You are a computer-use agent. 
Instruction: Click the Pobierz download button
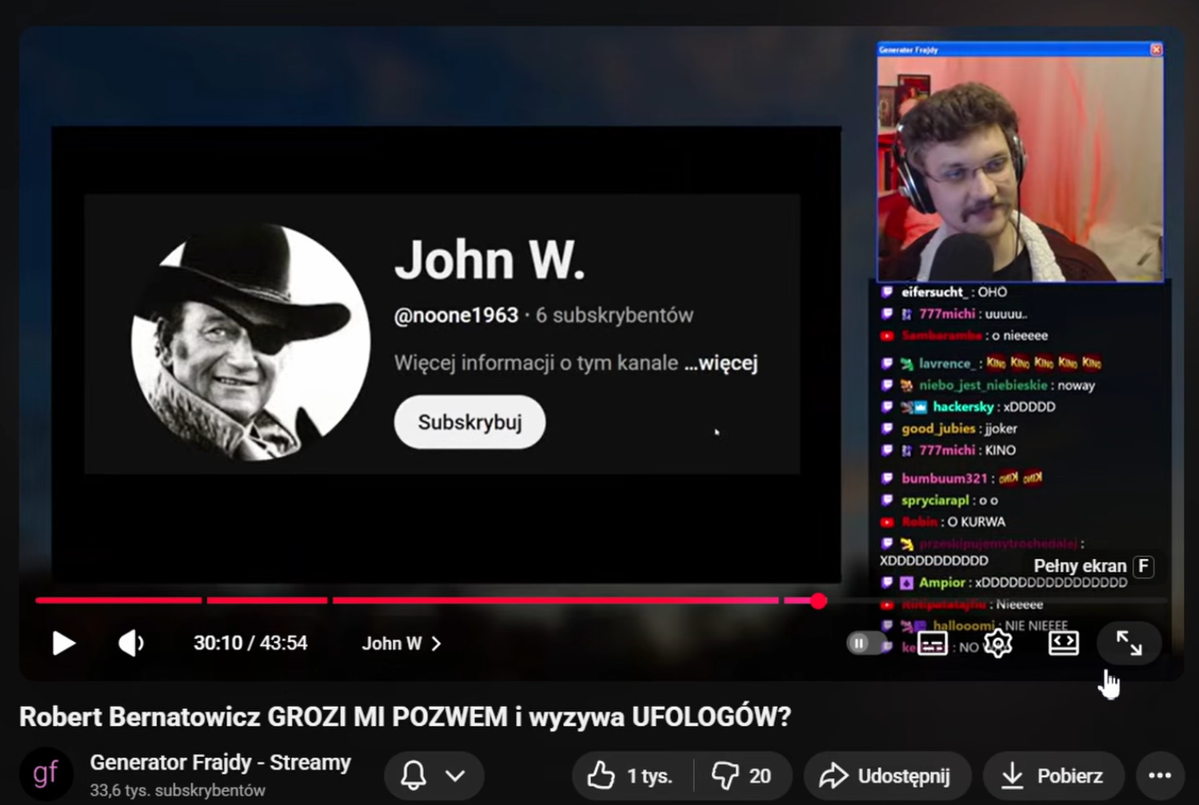coord(1053,775)
